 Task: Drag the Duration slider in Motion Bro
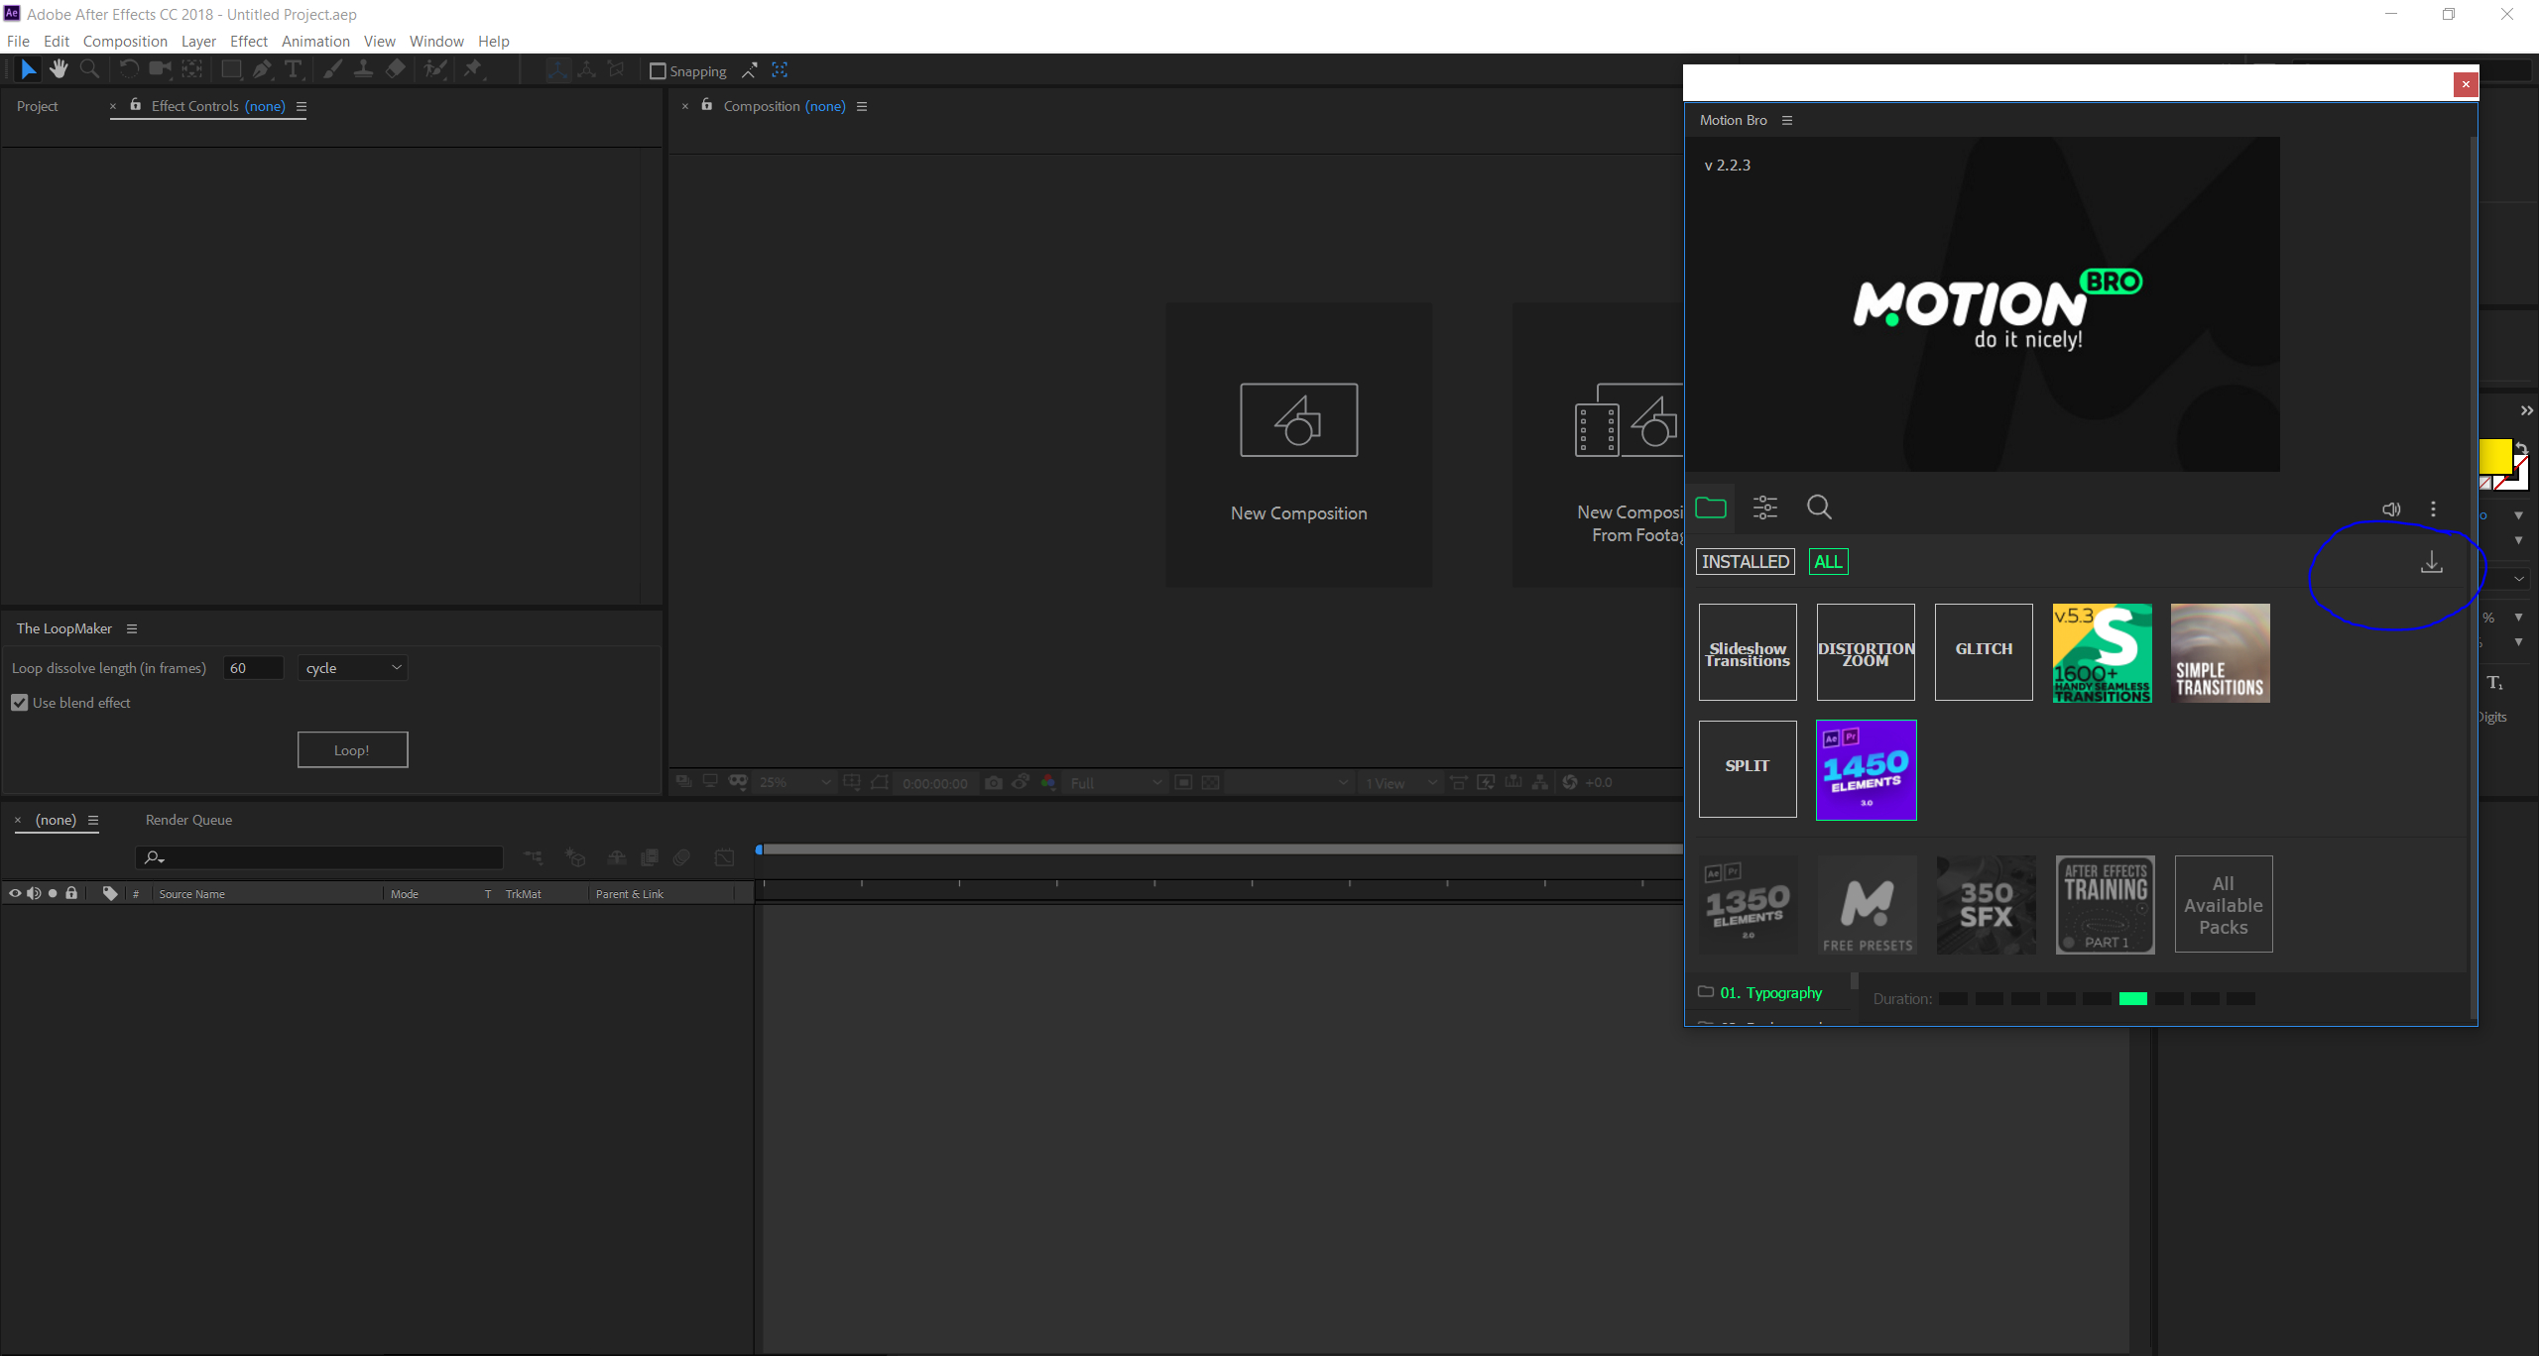tap(2134, 998)
